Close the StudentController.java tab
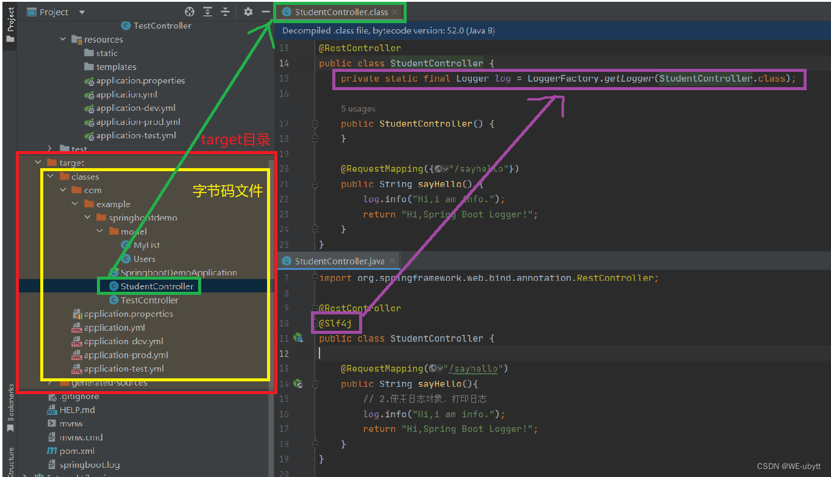Screen dimensions: 831x477 [392, 261]
